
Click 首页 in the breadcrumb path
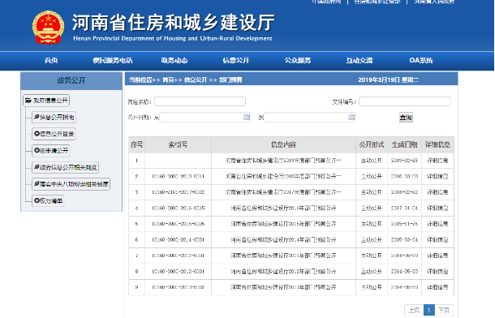[168, 80]
